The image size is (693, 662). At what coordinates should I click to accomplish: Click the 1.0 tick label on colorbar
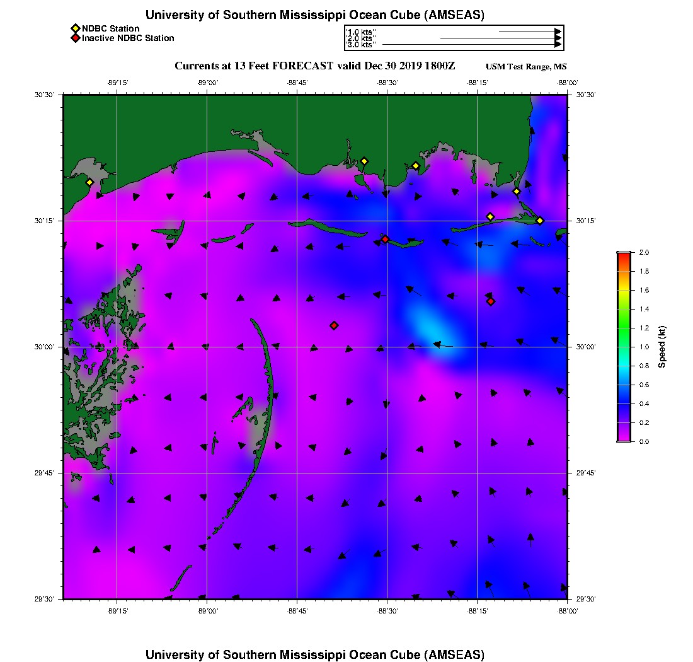[644, 347]
